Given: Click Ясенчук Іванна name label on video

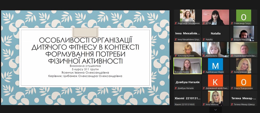Looking at the screenshot, I should pyautogui.click(x=182, y=72).
